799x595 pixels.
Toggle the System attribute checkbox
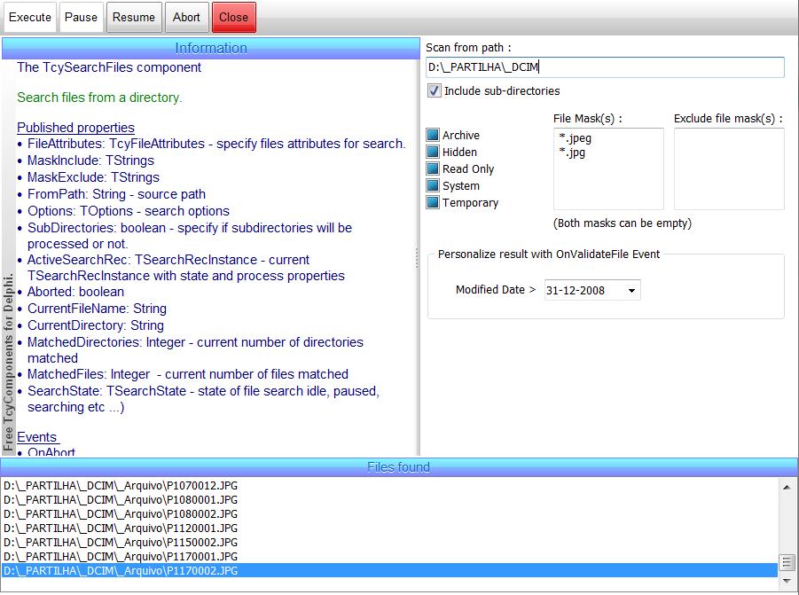tap(433, 186)
